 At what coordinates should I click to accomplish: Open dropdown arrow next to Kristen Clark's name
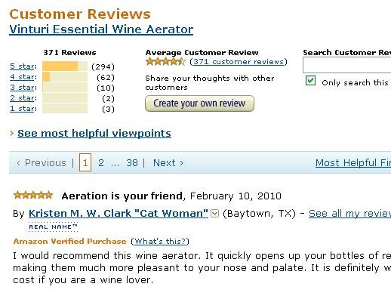[x=214, y=214]
